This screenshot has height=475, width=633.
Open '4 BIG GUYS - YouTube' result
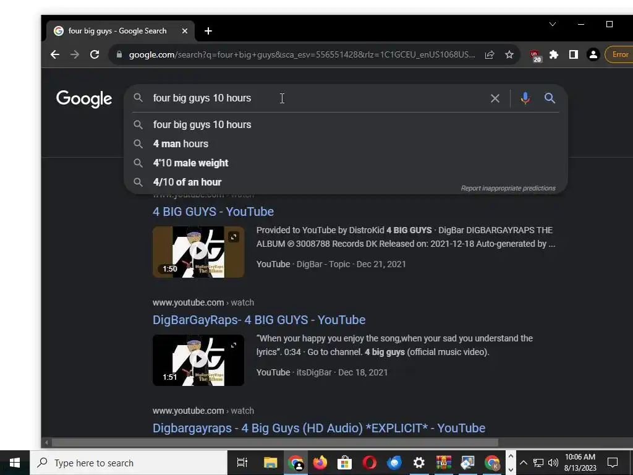tap(213, 212)
